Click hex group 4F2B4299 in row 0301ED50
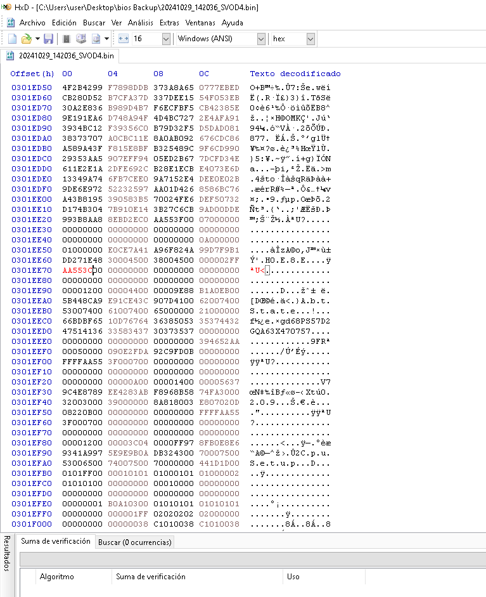 tap(82, 88)
